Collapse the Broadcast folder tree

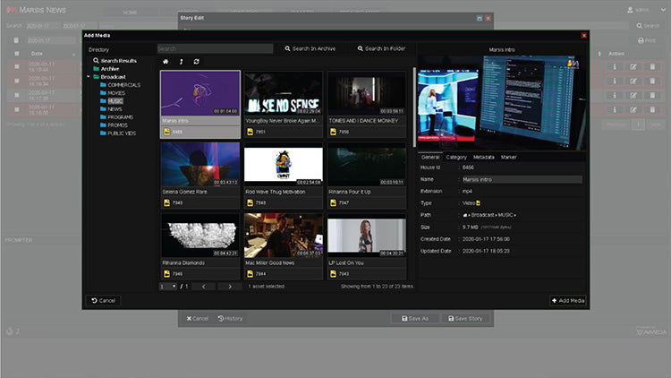[x=89, y=76]
